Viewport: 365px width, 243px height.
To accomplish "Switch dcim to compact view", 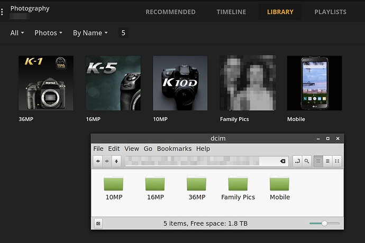I will [x=337, y=161].
